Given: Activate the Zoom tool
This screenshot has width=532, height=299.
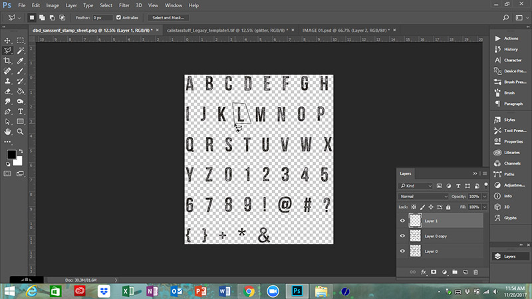Looking at the screenshot, I should (21, 132).
